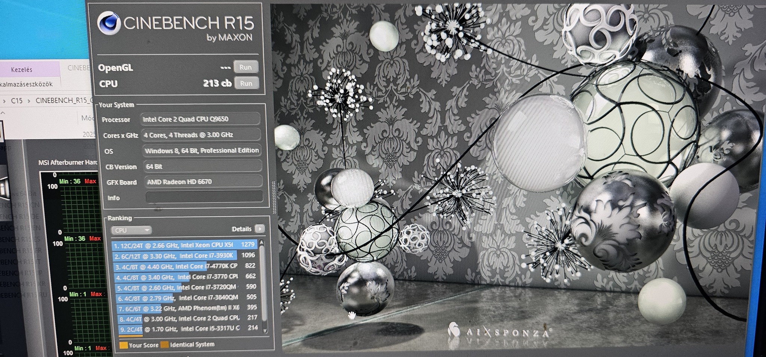This screenshot has width=766, height=357.
Task: Click the Details label in Ranking
Action: click(x=241, y=229)
